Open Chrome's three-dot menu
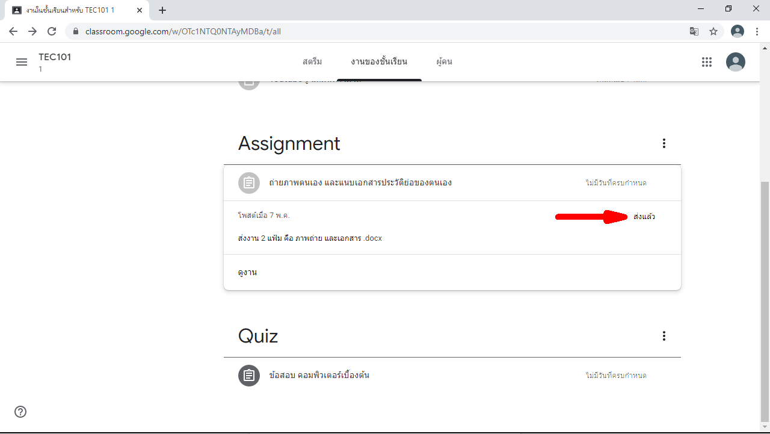The image size is (770, 434). 757,31
